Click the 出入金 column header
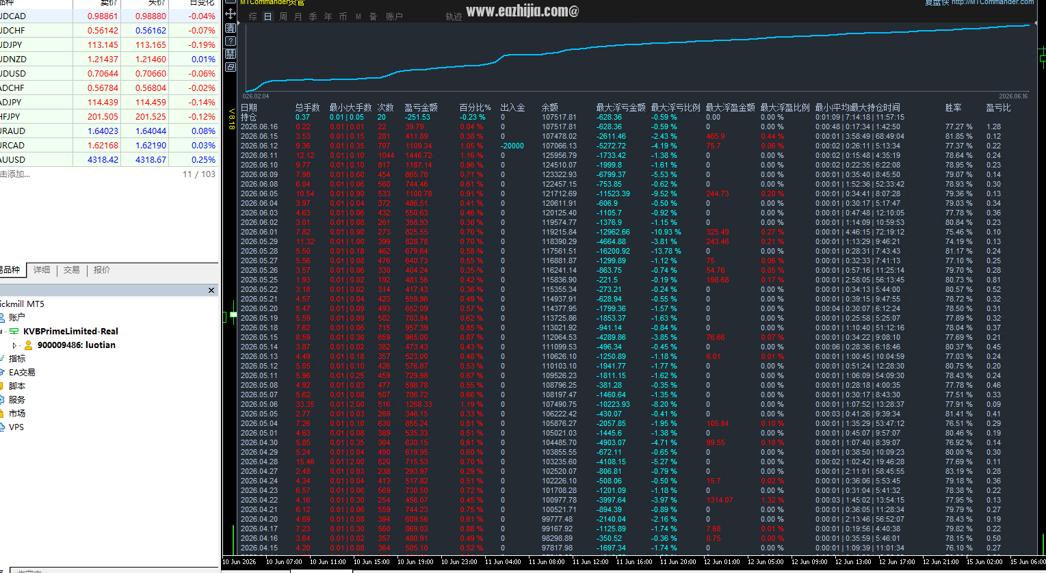Screen dimensions: 1046x573 click(513, 107)
